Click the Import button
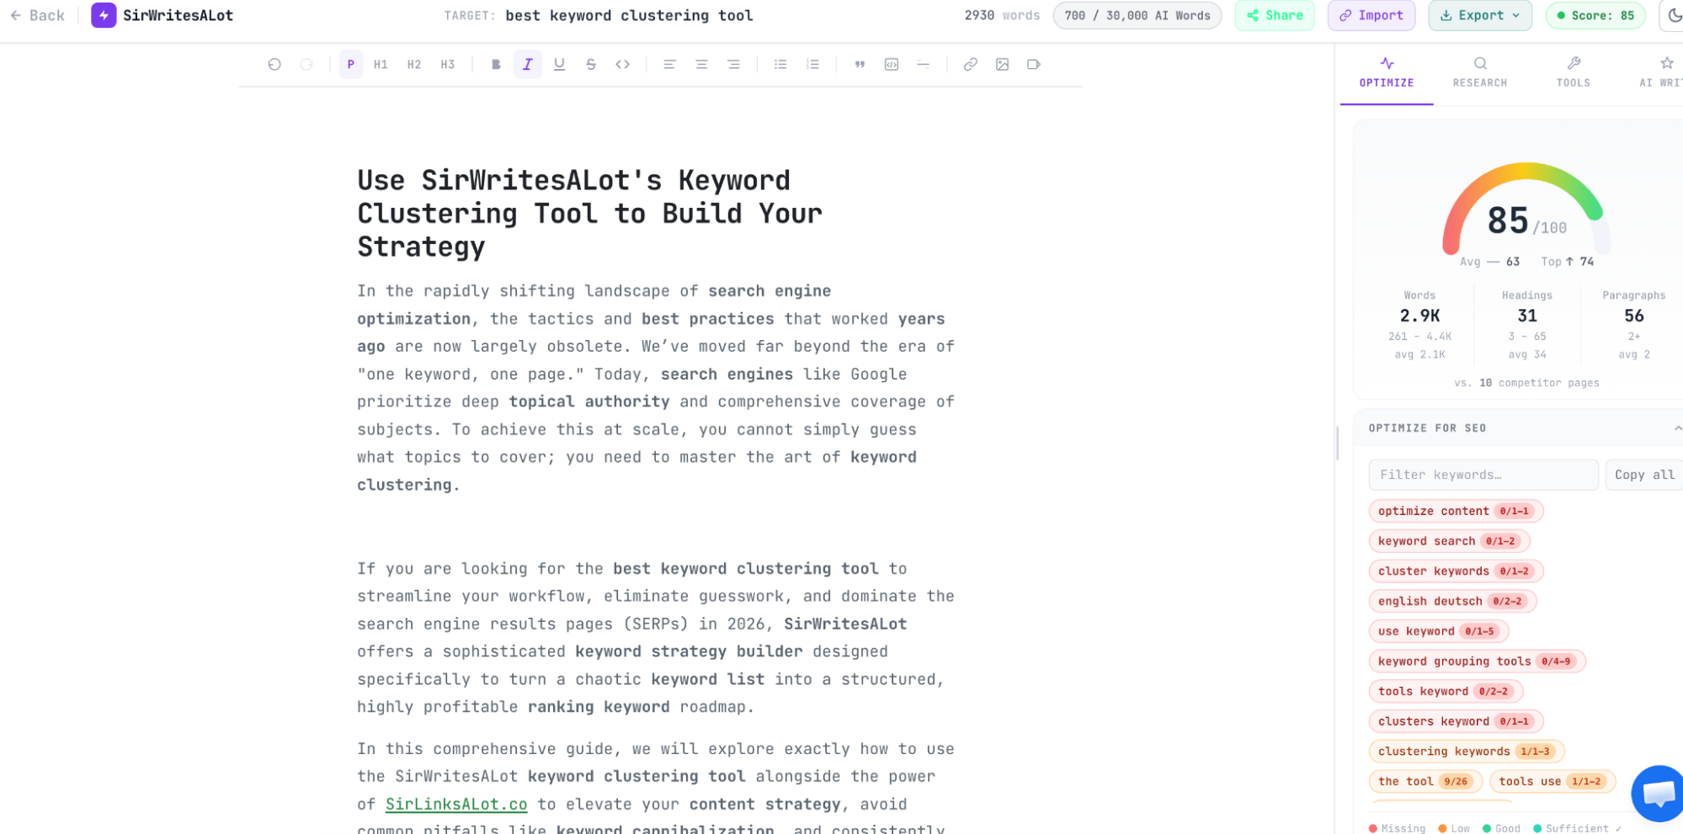Image resolution: width=1683 pixels, height=834 pixels. tap(1371, 15)
